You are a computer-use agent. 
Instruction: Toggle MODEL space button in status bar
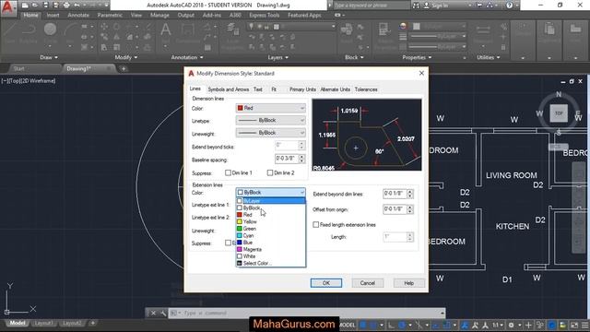pos(347,325)
